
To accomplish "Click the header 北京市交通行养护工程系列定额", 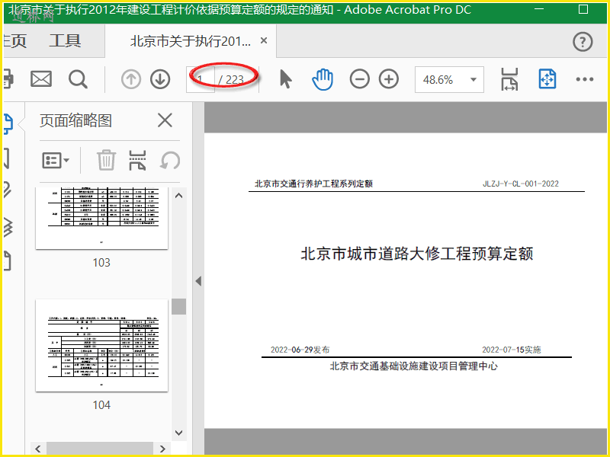I will [x=313, y=184].
